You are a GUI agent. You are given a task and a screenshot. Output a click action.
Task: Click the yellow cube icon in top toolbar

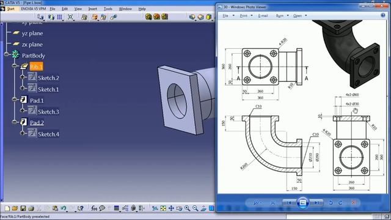209,17
